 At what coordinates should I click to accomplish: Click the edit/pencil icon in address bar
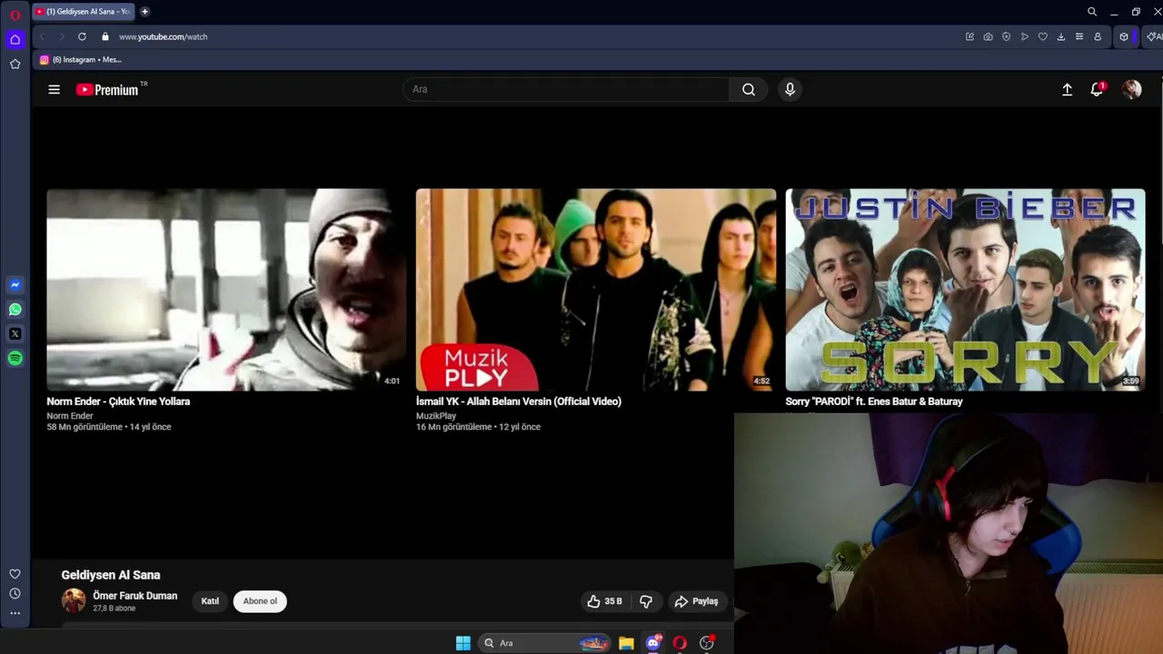pos(969,36)
